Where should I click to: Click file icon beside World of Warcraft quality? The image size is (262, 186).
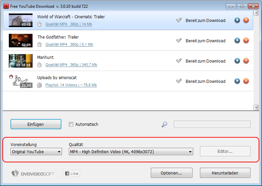coord(39,24)
